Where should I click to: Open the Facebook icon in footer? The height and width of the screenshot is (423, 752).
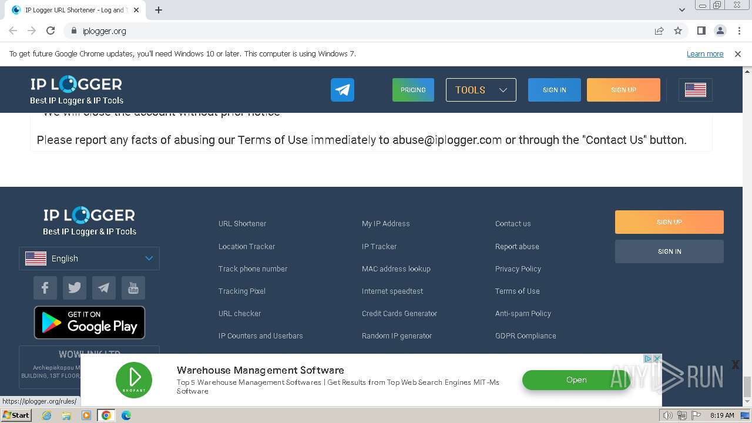point(45,288)
